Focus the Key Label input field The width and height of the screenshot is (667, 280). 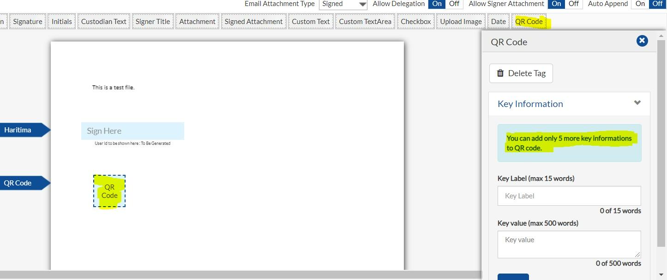pos(569,196)
